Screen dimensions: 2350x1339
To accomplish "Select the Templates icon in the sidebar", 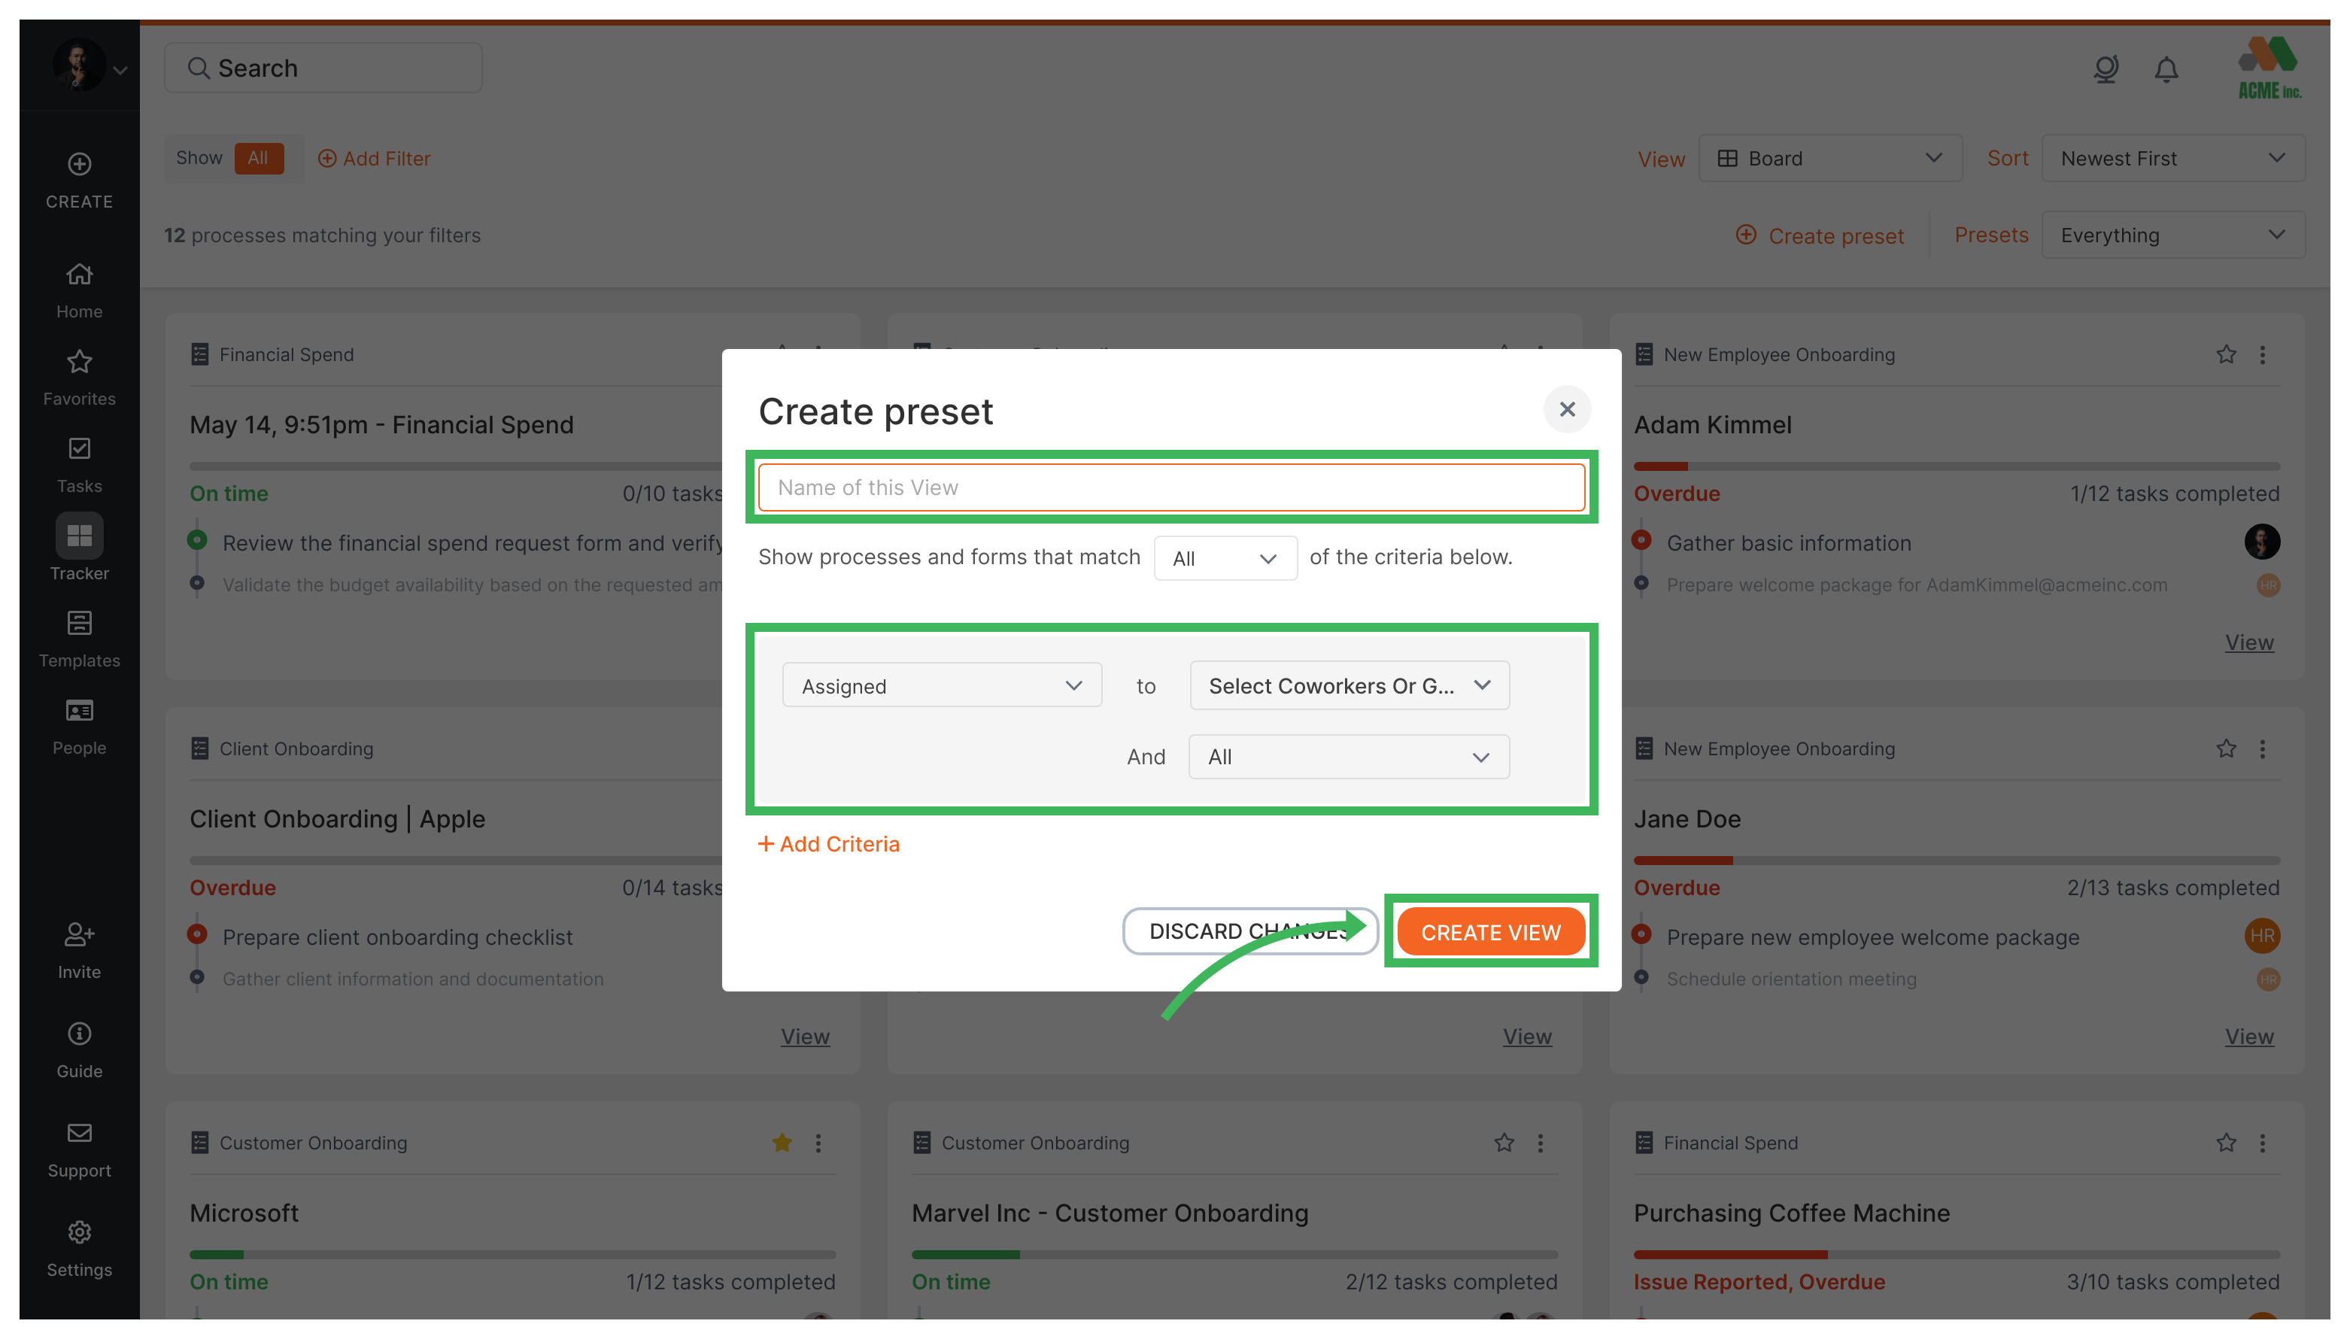I will point(79,635).
